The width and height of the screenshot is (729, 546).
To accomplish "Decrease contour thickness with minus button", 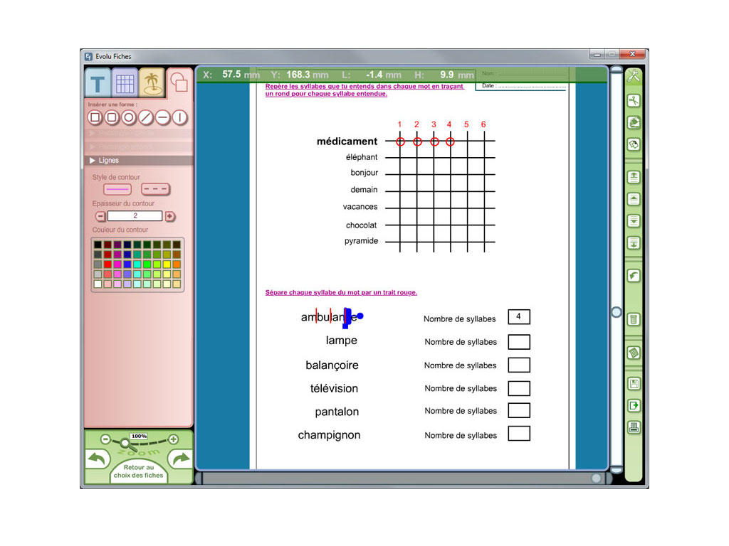I will click(x=100, y=216).
